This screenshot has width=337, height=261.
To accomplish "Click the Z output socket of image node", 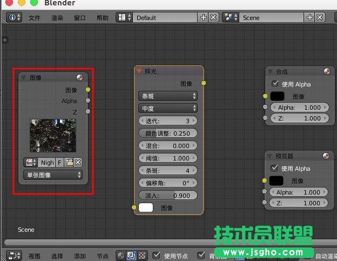I will (x=88, y=111).
